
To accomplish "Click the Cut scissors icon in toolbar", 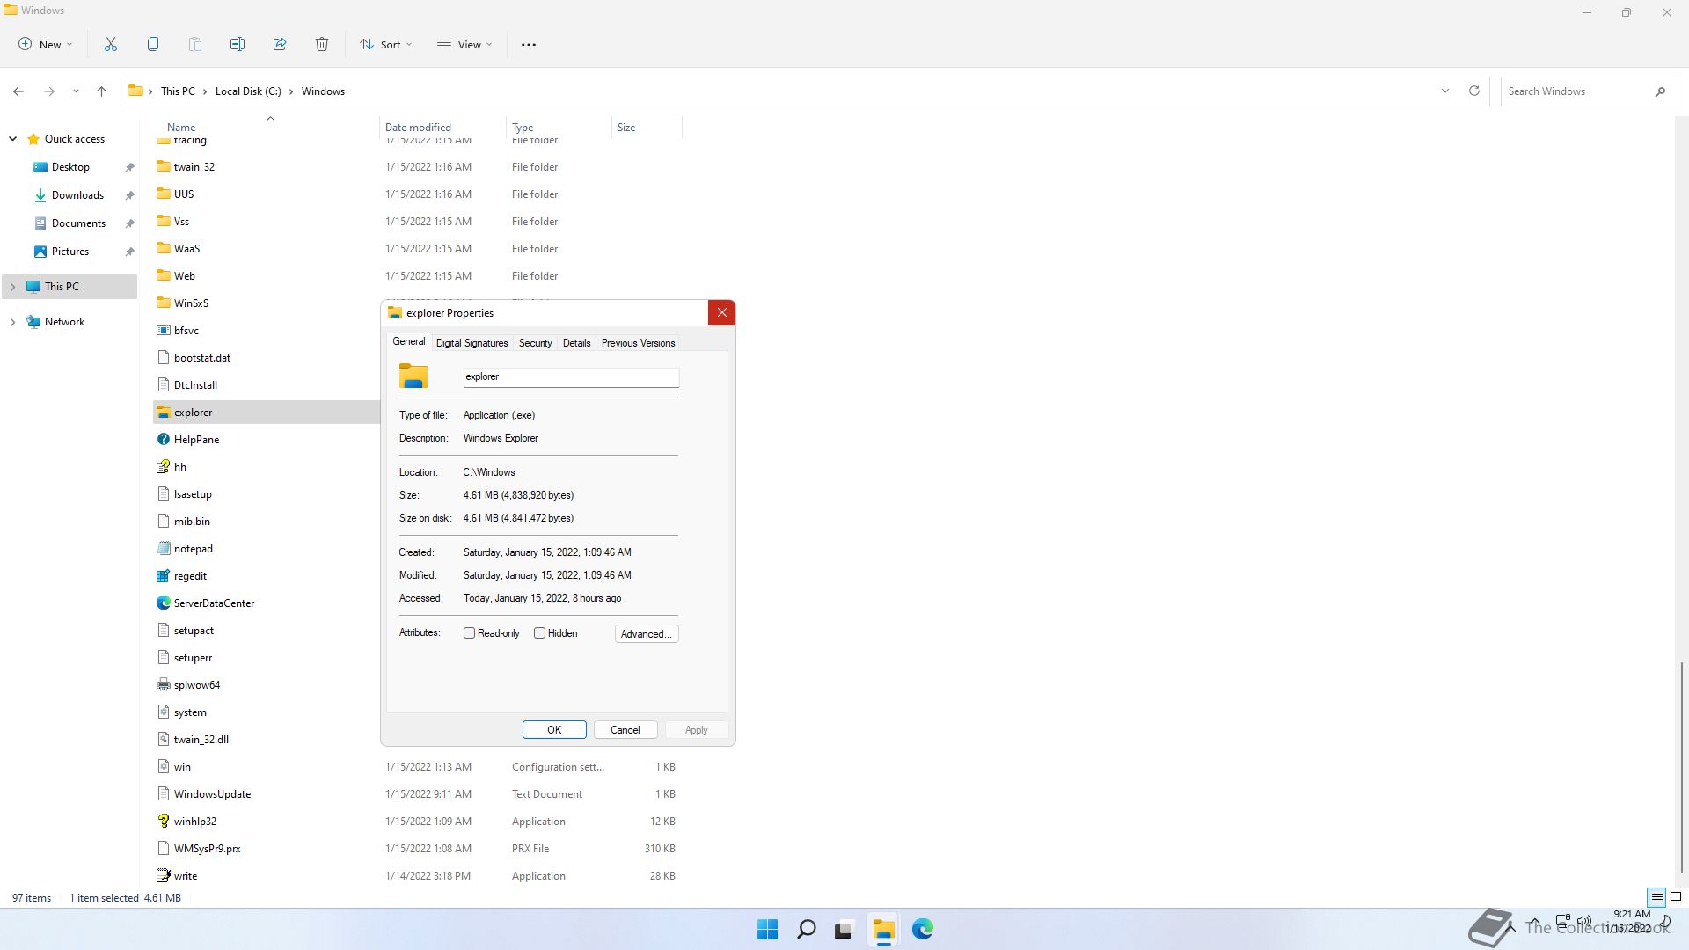I will coord(110,44).
